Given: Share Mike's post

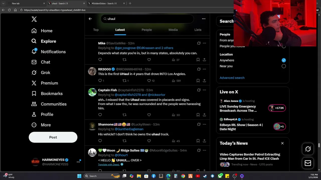Looking at the screenshot, I should [204, 59].
